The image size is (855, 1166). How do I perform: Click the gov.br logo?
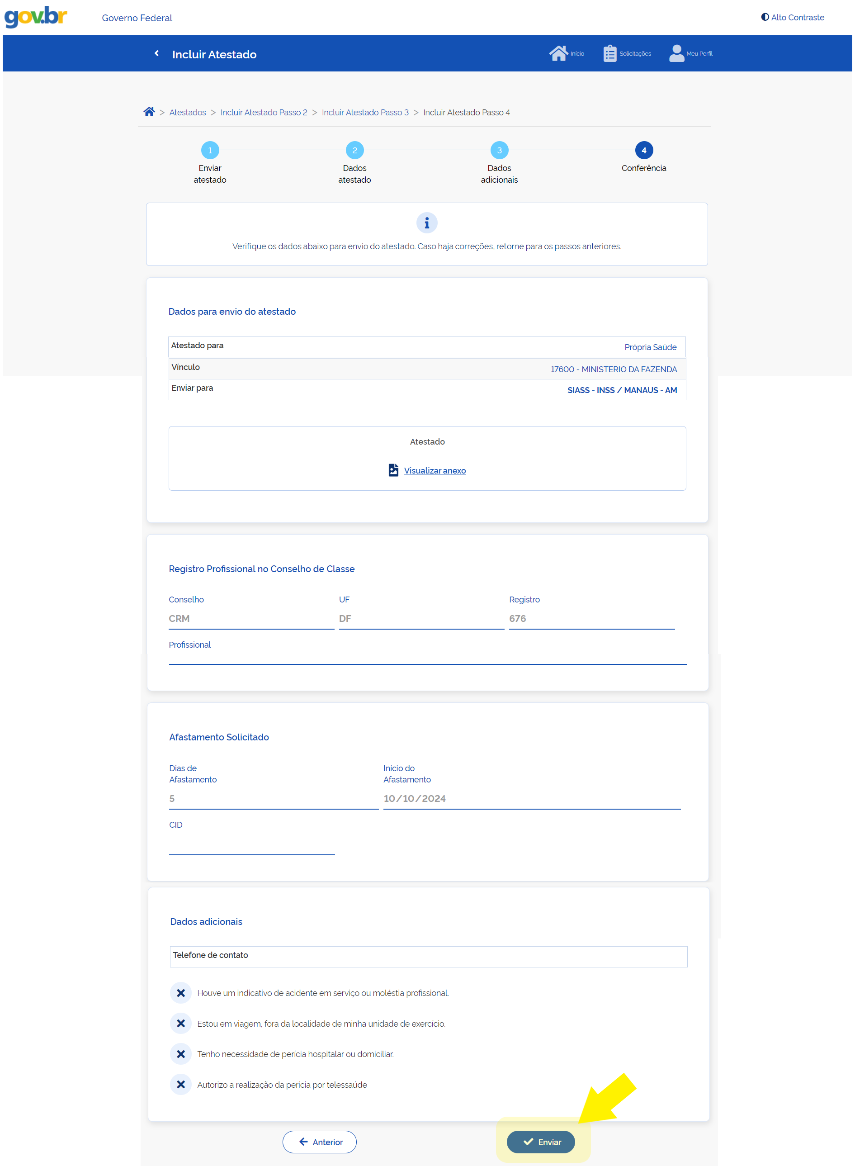[x=36, y=17]
